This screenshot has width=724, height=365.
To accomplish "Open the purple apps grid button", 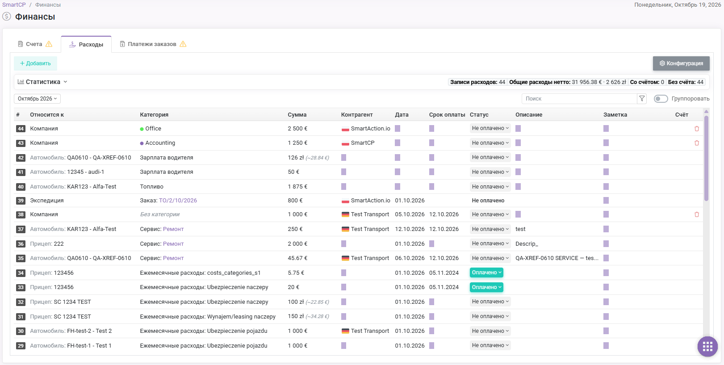I will 707,346.
